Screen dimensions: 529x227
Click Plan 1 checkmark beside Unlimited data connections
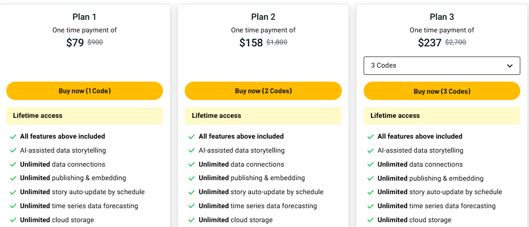(x=13, y=165)
